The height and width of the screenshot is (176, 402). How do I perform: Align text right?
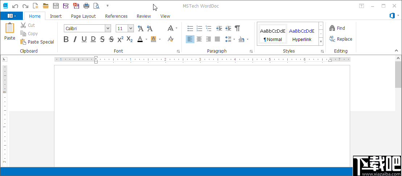pyautogui.click(x=208, y=39)
